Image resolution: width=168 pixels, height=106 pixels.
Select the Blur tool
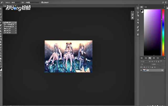[1, 42]
